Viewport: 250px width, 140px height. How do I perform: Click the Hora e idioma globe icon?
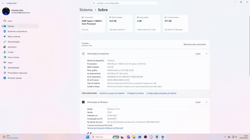pyautogui.click(x=5, y=57)
